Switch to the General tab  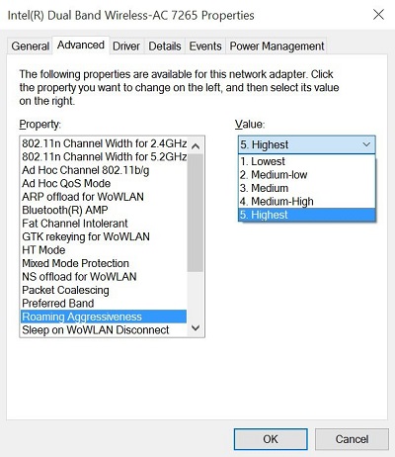(x=31, y=46)
